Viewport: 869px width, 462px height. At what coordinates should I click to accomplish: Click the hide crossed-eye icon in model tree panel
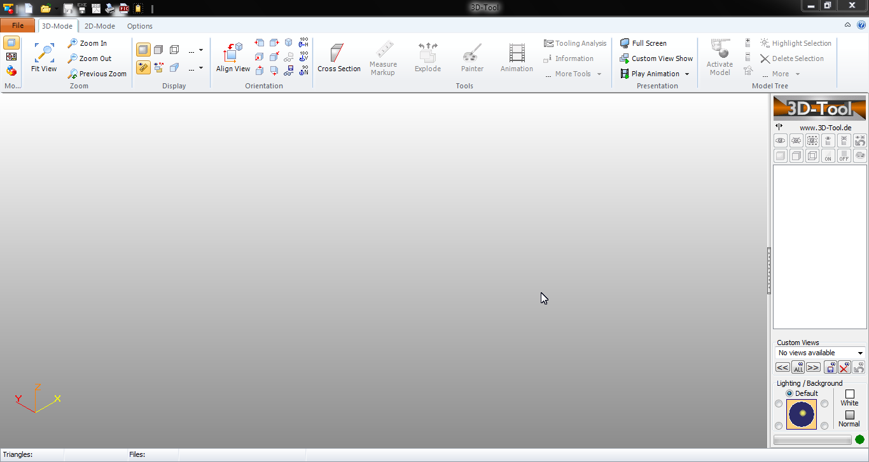click(x=796, y=140)
